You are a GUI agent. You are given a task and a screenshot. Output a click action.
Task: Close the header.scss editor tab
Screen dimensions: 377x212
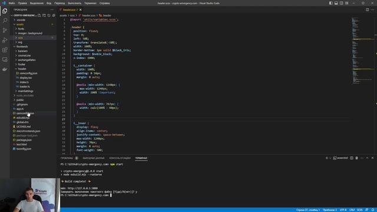coord(81,9)
